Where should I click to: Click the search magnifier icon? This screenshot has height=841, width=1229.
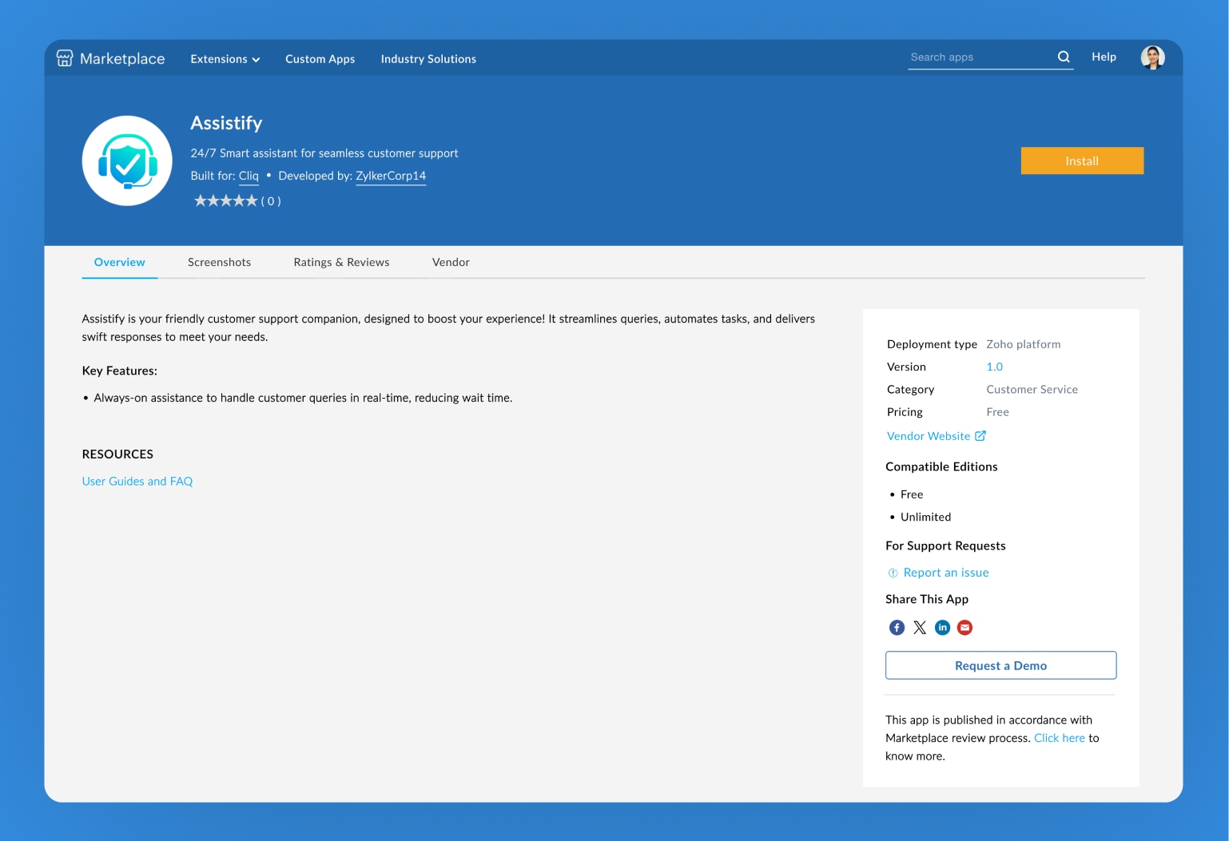(x=1064, y=57)
